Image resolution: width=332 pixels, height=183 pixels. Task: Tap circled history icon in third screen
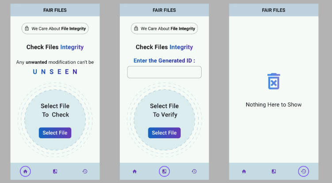coord(303,171)
